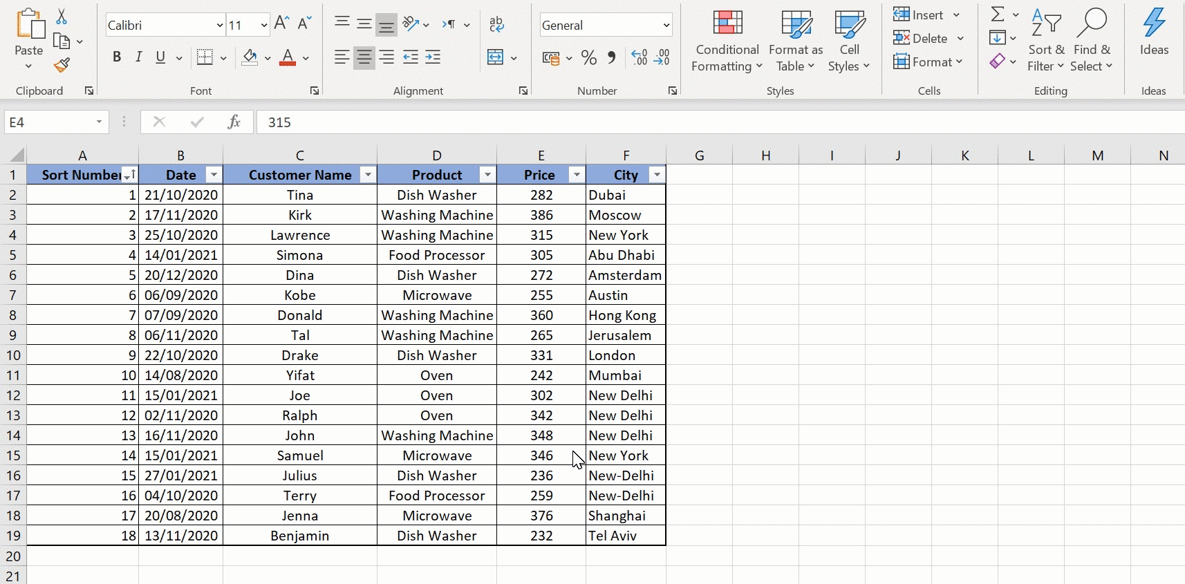Screen dimensions: 1185x584
Task: Toggle Center horizontal alignment
Action: point(364,58)
